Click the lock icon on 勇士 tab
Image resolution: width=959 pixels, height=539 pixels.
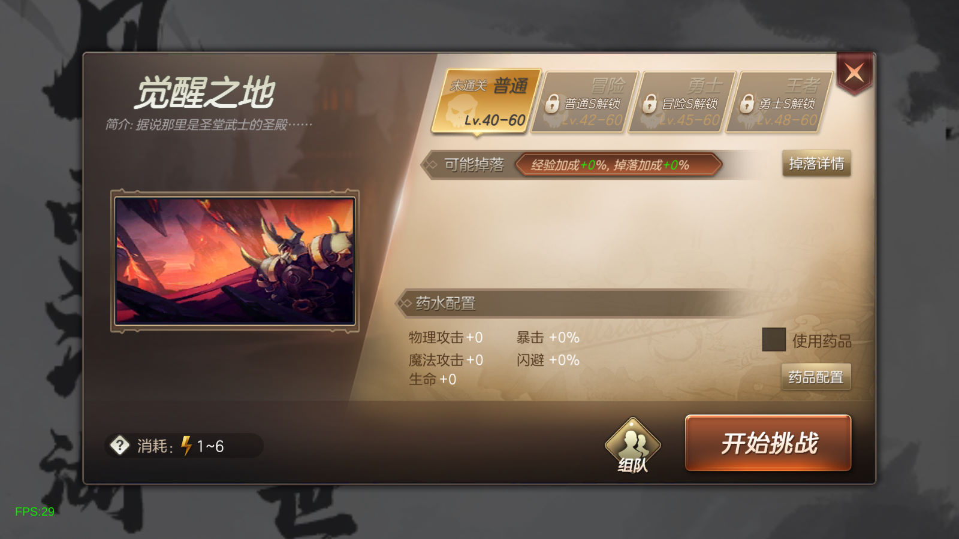click(650, 104)
